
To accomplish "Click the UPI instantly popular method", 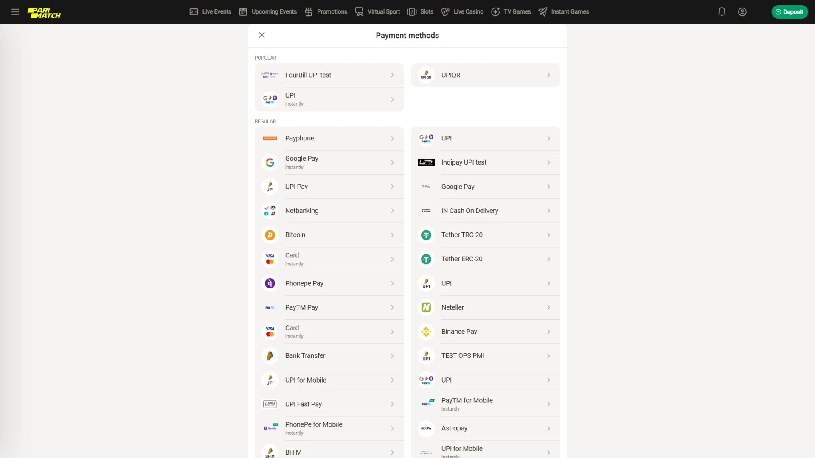I will pos(329,99).
